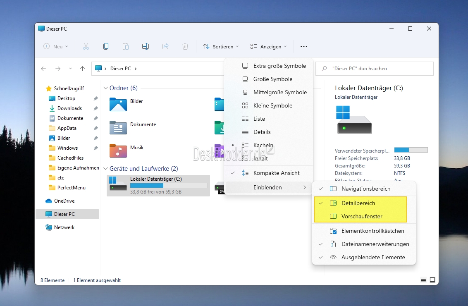This screenshot has width=468, height=306.
Task: Switch to details view icon in status bar
Action: click(423, 280)
